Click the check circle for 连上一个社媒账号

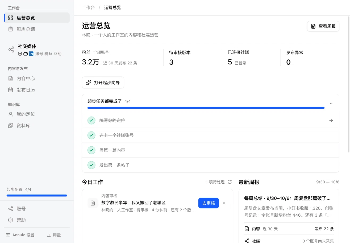[x=91, y=135]
